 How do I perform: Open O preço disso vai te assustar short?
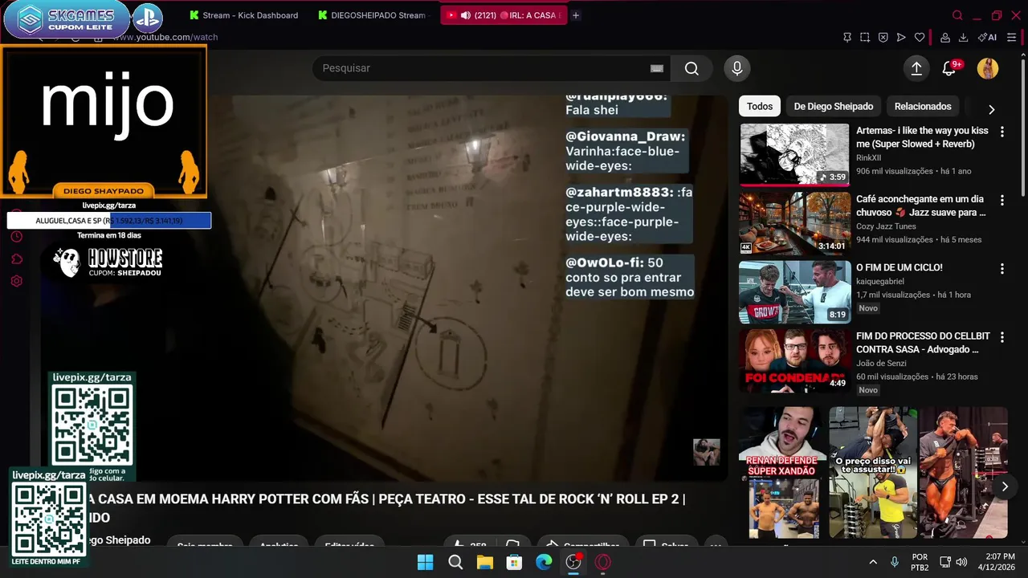[873, 472]
